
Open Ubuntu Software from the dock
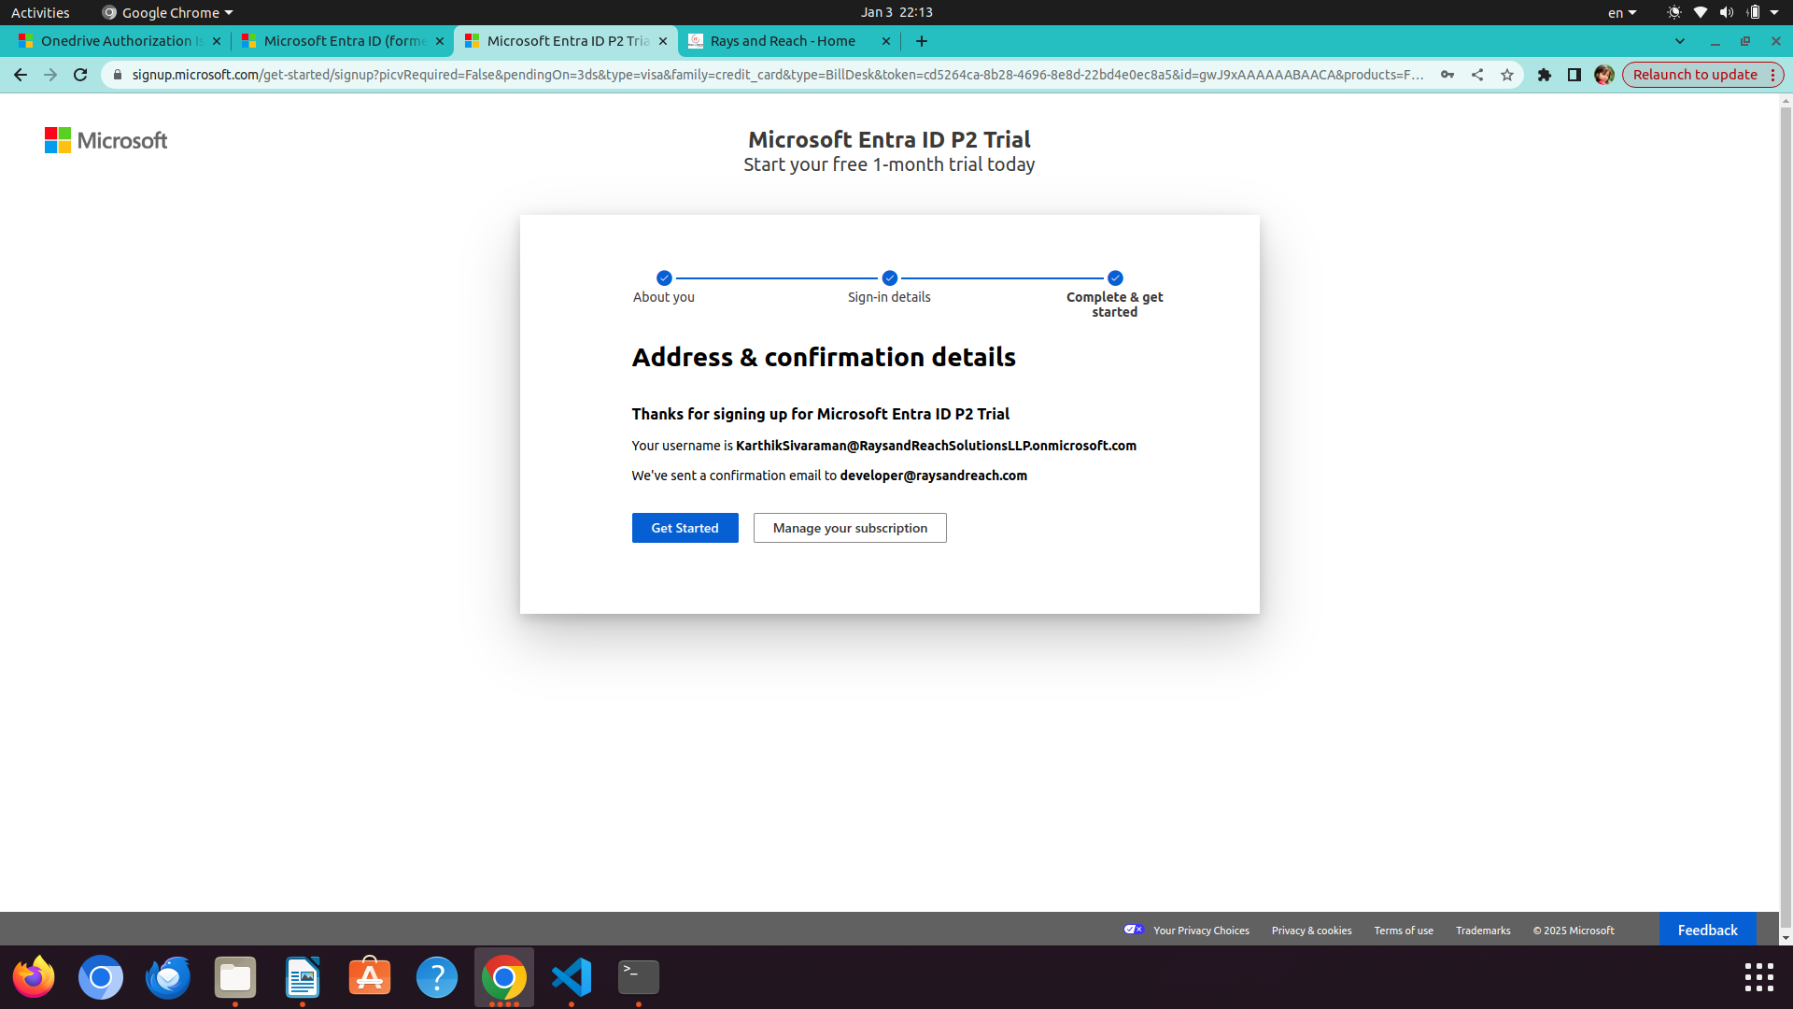(x=370, y=977)
